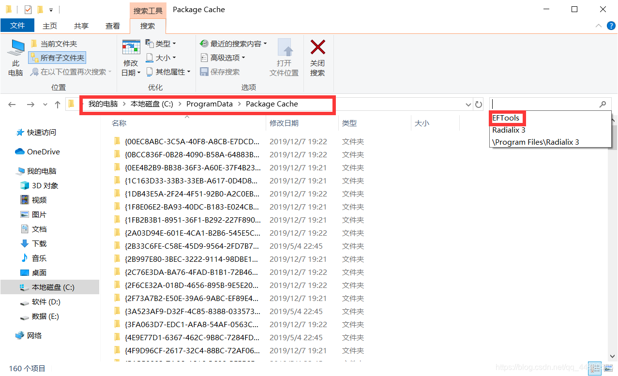Viewport: 618px width, 376px height.
Task: Select Current folder search scope
Action: click(x=53, y=44)
